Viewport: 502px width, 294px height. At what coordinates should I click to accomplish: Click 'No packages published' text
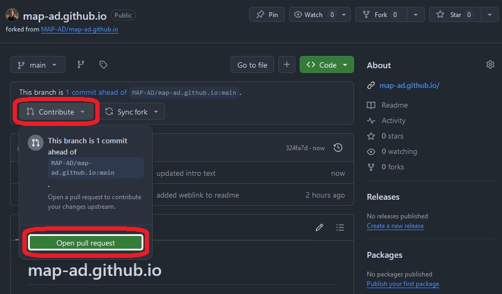click(x=399, y=274)
